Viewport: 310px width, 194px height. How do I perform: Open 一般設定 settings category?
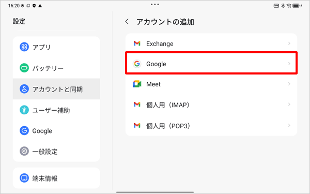56,152
